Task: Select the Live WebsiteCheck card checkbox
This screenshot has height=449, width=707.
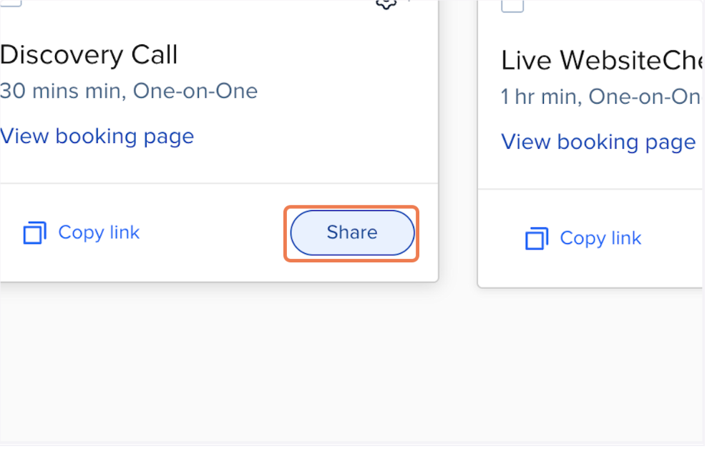Action: (512, 4)
